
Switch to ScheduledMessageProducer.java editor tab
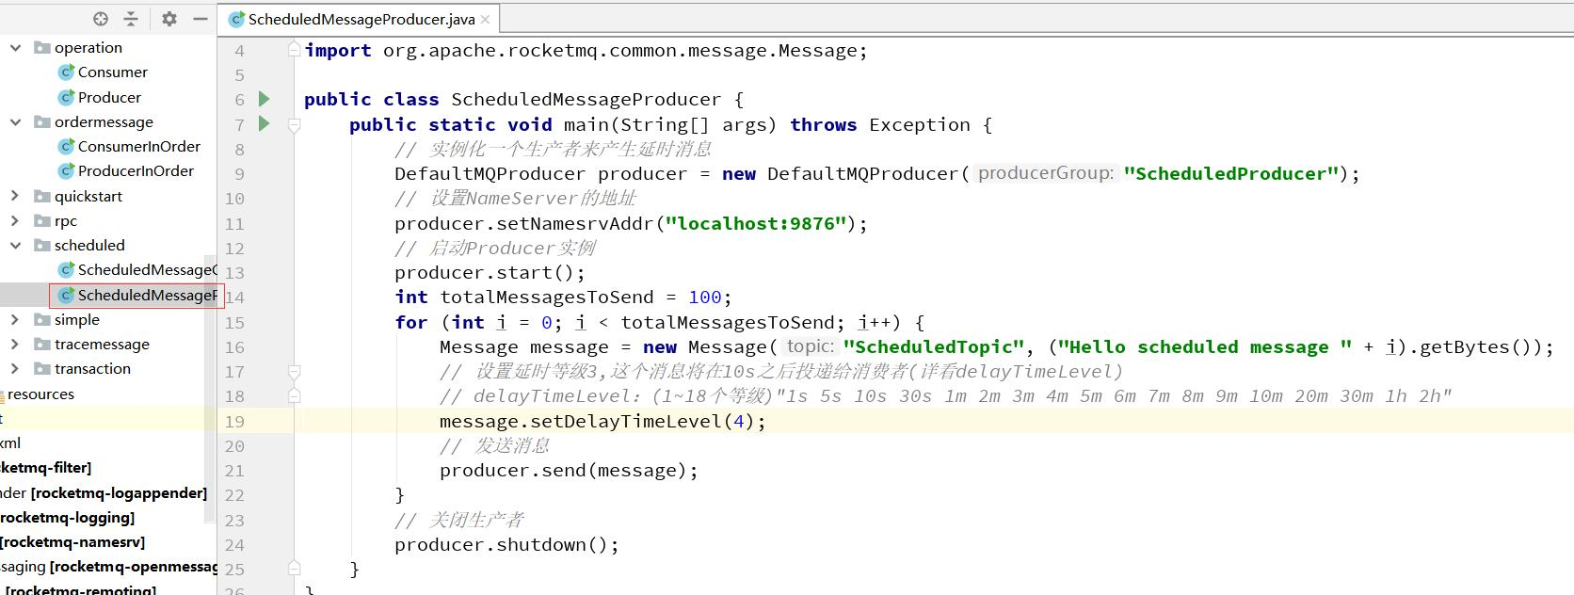click(361, 19)
